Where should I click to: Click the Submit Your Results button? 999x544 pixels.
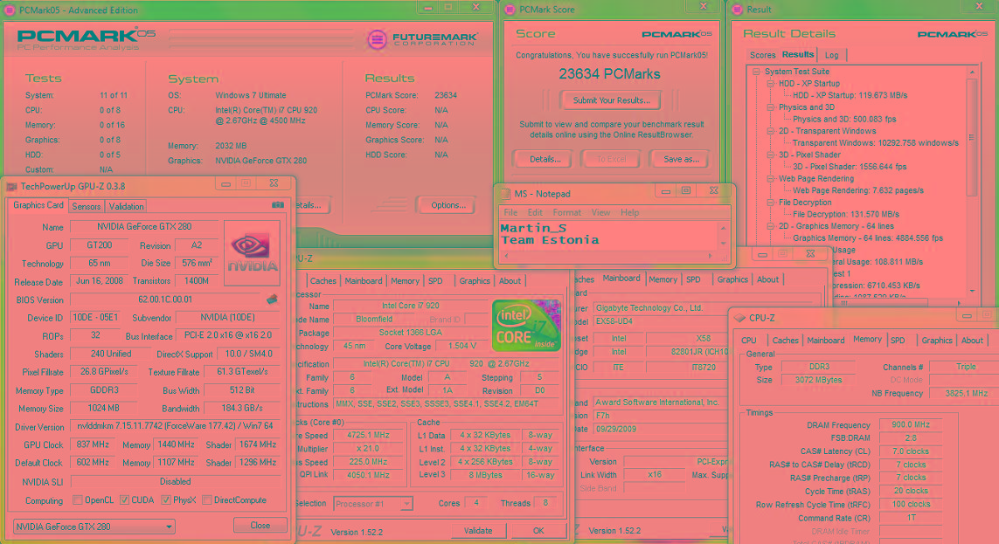611,100
